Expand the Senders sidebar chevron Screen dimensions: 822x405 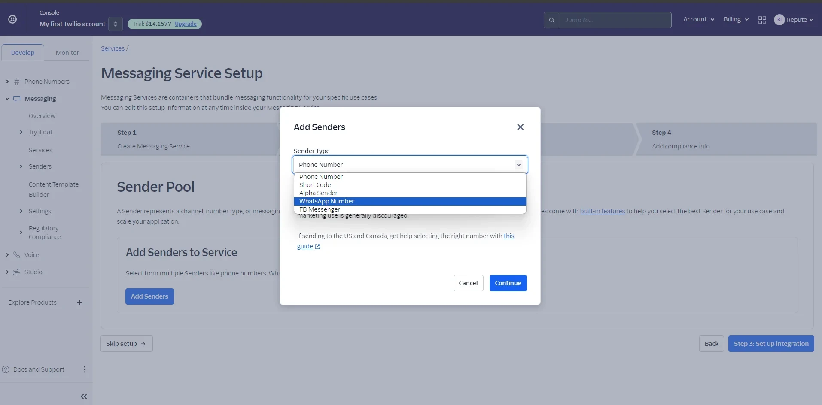(21, 166)
